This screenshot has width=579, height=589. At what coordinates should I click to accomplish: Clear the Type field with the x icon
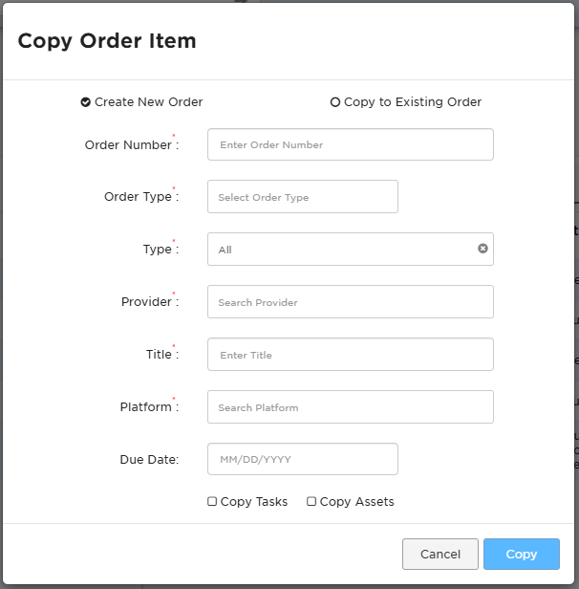coord(482,249)
